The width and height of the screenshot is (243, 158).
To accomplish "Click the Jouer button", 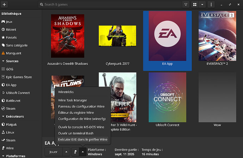I will pos(54,152).
